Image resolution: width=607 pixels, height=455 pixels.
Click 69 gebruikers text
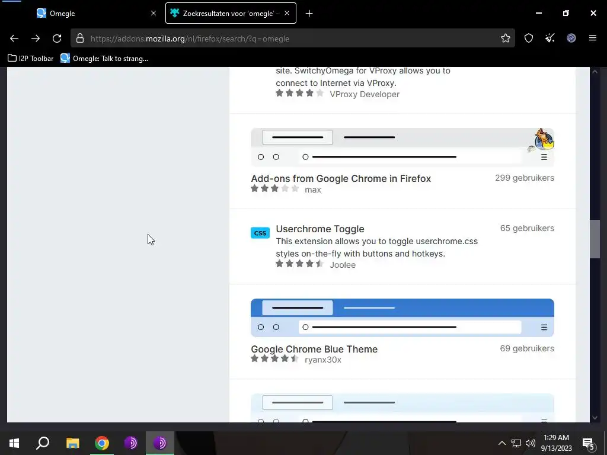527,348
